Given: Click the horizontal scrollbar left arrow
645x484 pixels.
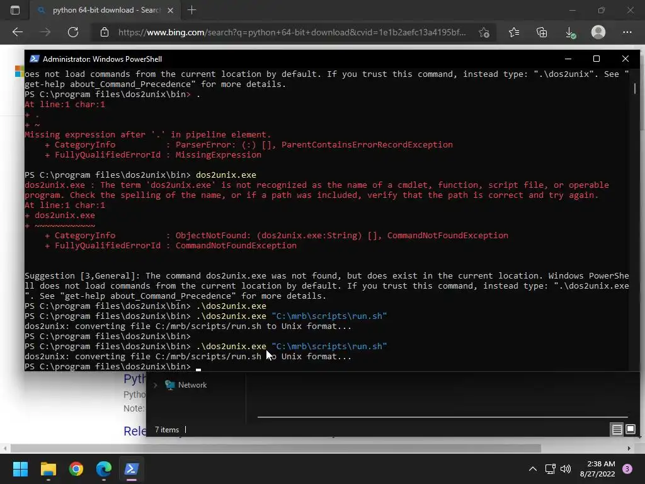Looking at the screenshot, I should click(x=4, y=448).
